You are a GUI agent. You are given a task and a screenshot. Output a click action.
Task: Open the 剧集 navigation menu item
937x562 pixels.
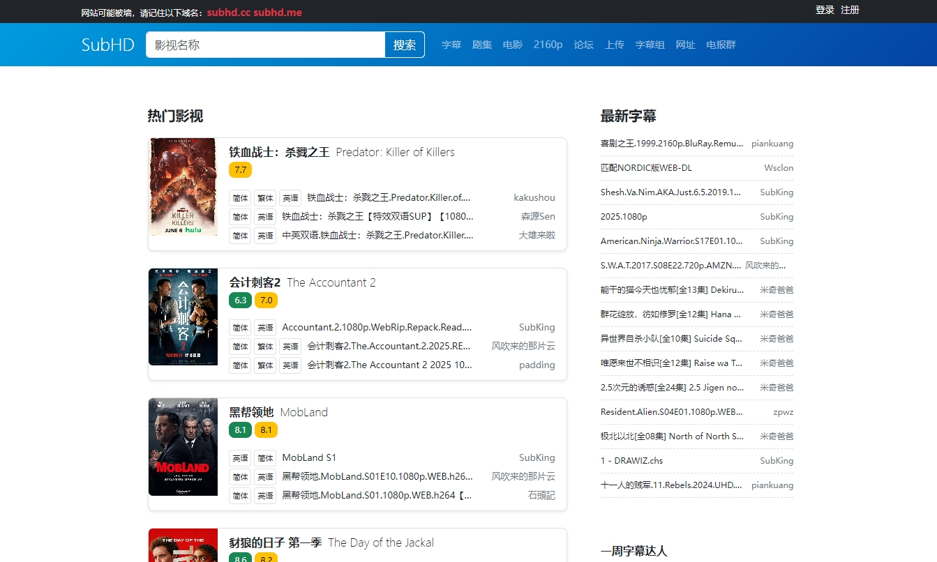[x=482, y=45]
